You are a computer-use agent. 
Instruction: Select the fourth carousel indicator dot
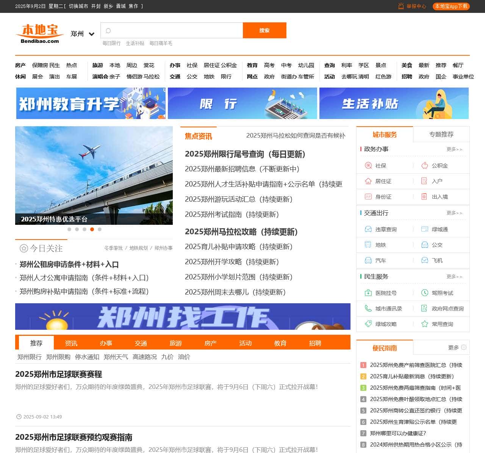(x=92, y=229)
